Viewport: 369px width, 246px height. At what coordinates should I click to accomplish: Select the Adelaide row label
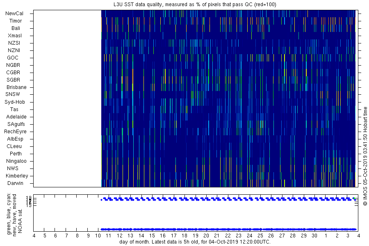click(x=16, y=116)
